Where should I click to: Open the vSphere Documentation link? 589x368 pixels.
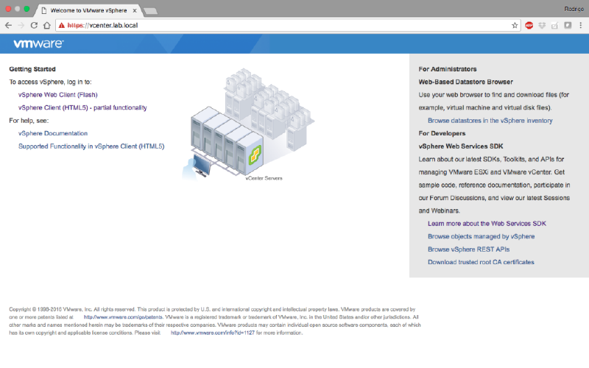point(53,133)
